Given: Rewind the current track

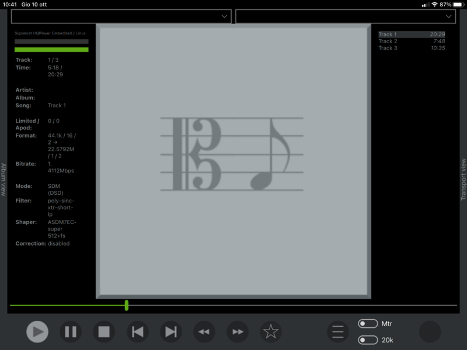Looking at the screenshot, I should point(204,332).
